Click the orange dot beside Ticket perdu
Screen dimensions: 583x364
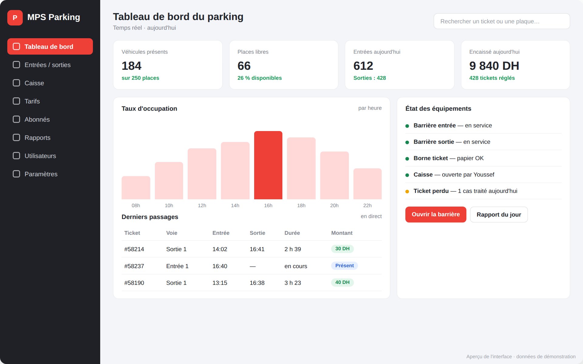(x=407, y=191)
